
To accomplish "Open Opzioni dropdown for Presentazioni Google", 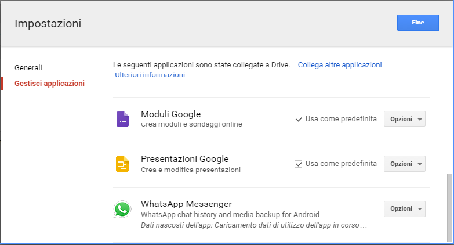I will 405,164.
